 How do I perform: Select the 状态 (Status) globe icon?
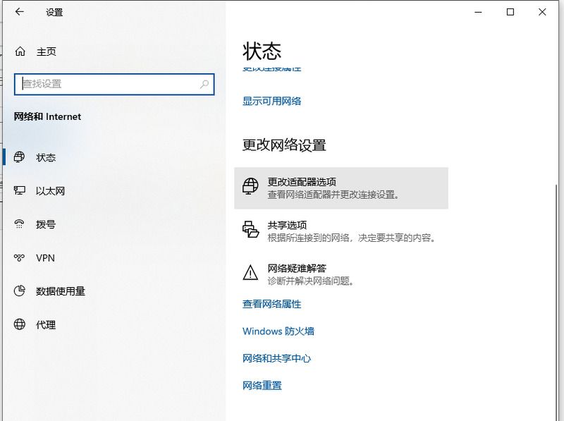tap(20, 157)
